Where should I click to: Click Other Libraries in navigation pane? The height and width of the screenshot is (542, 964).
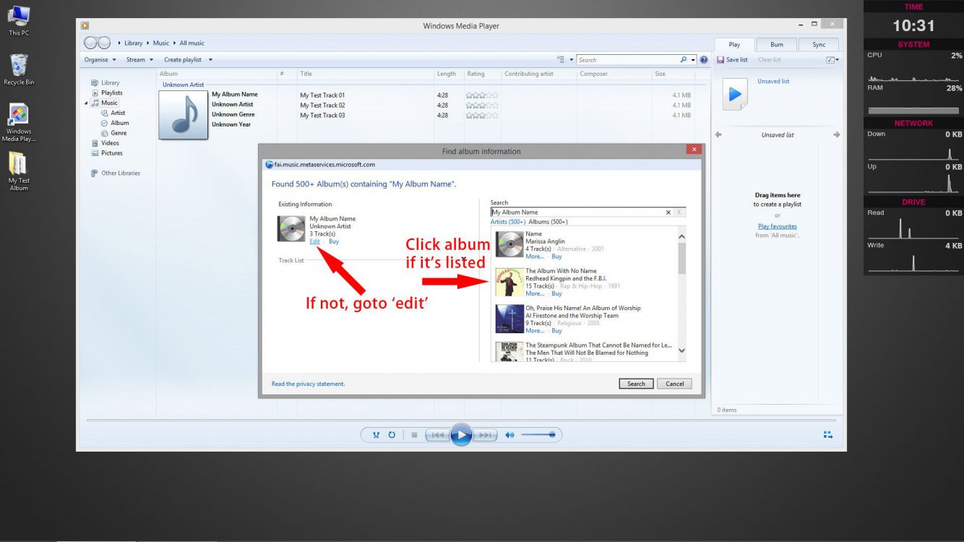point(121,173)
